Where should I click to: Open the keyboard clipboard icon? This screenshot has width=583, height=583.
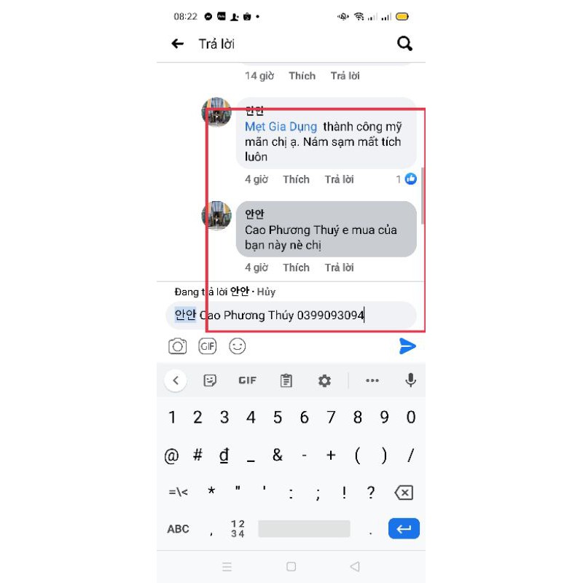(286, 380)
